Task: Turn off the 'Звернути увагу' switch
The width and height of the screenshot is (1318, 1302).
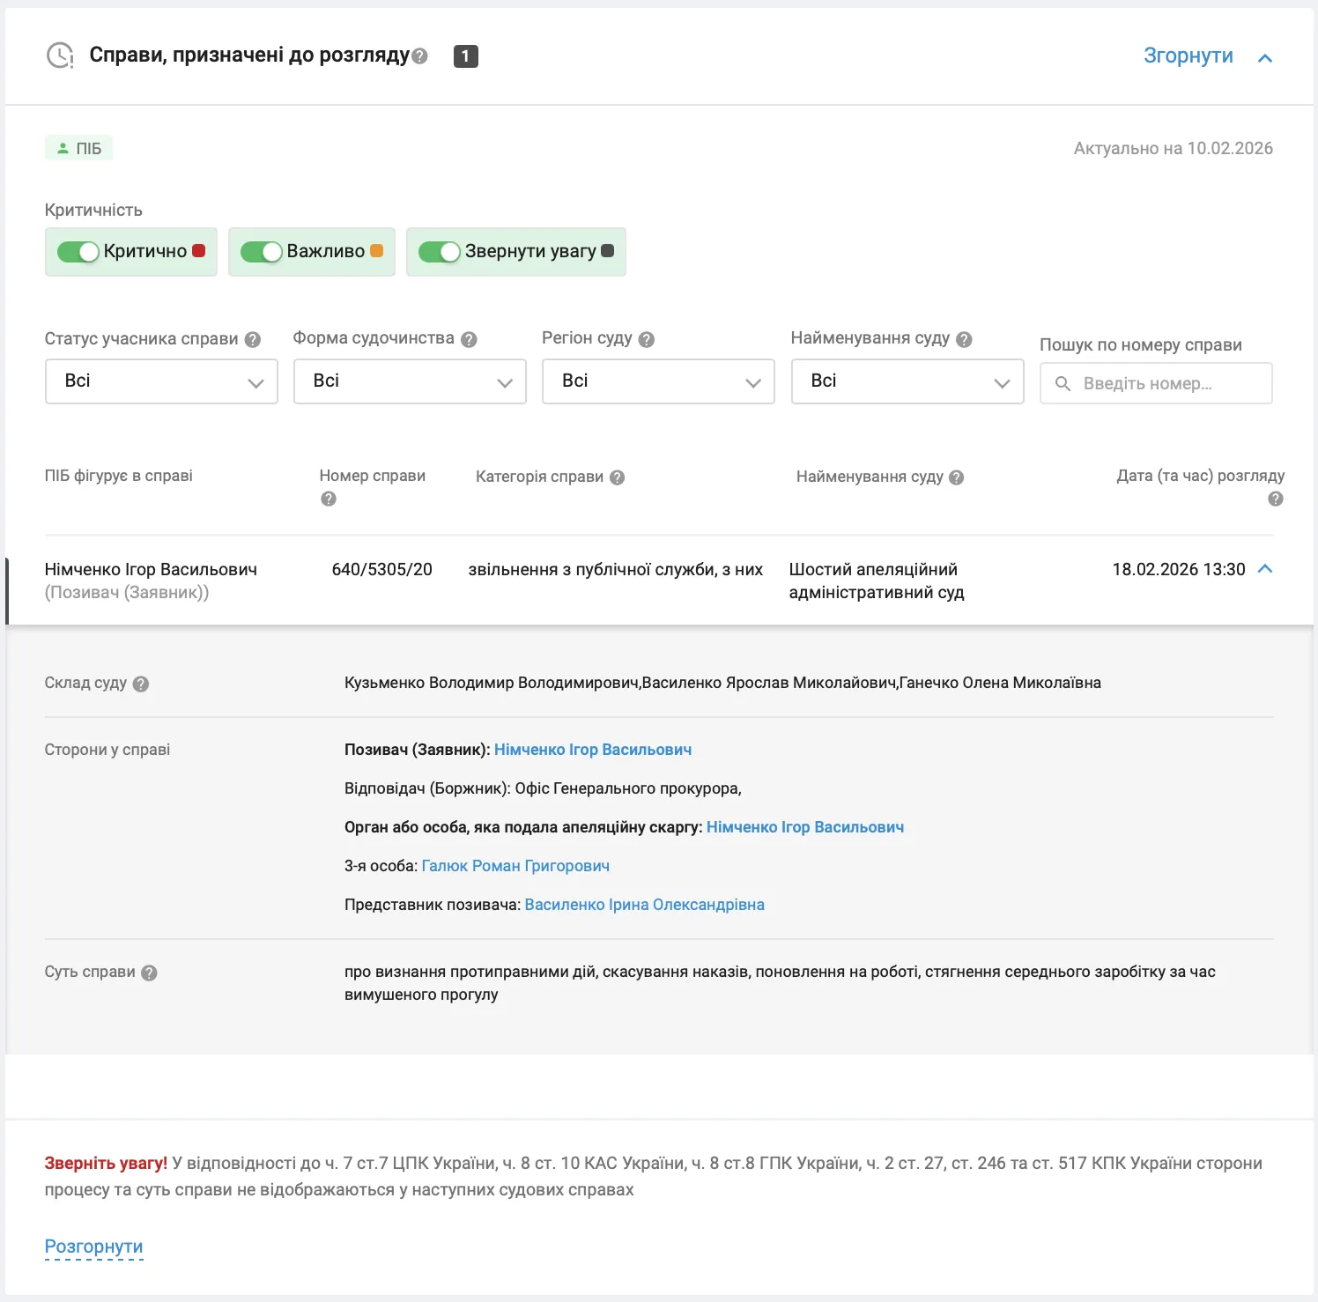Action: pos(440,252)
